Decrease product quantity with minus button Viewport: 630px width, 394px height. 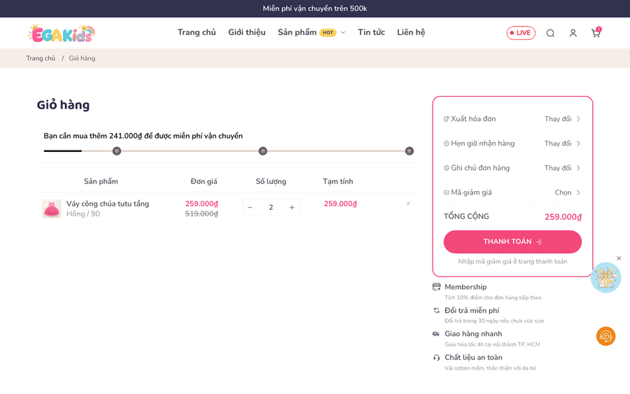pos(251,208)
